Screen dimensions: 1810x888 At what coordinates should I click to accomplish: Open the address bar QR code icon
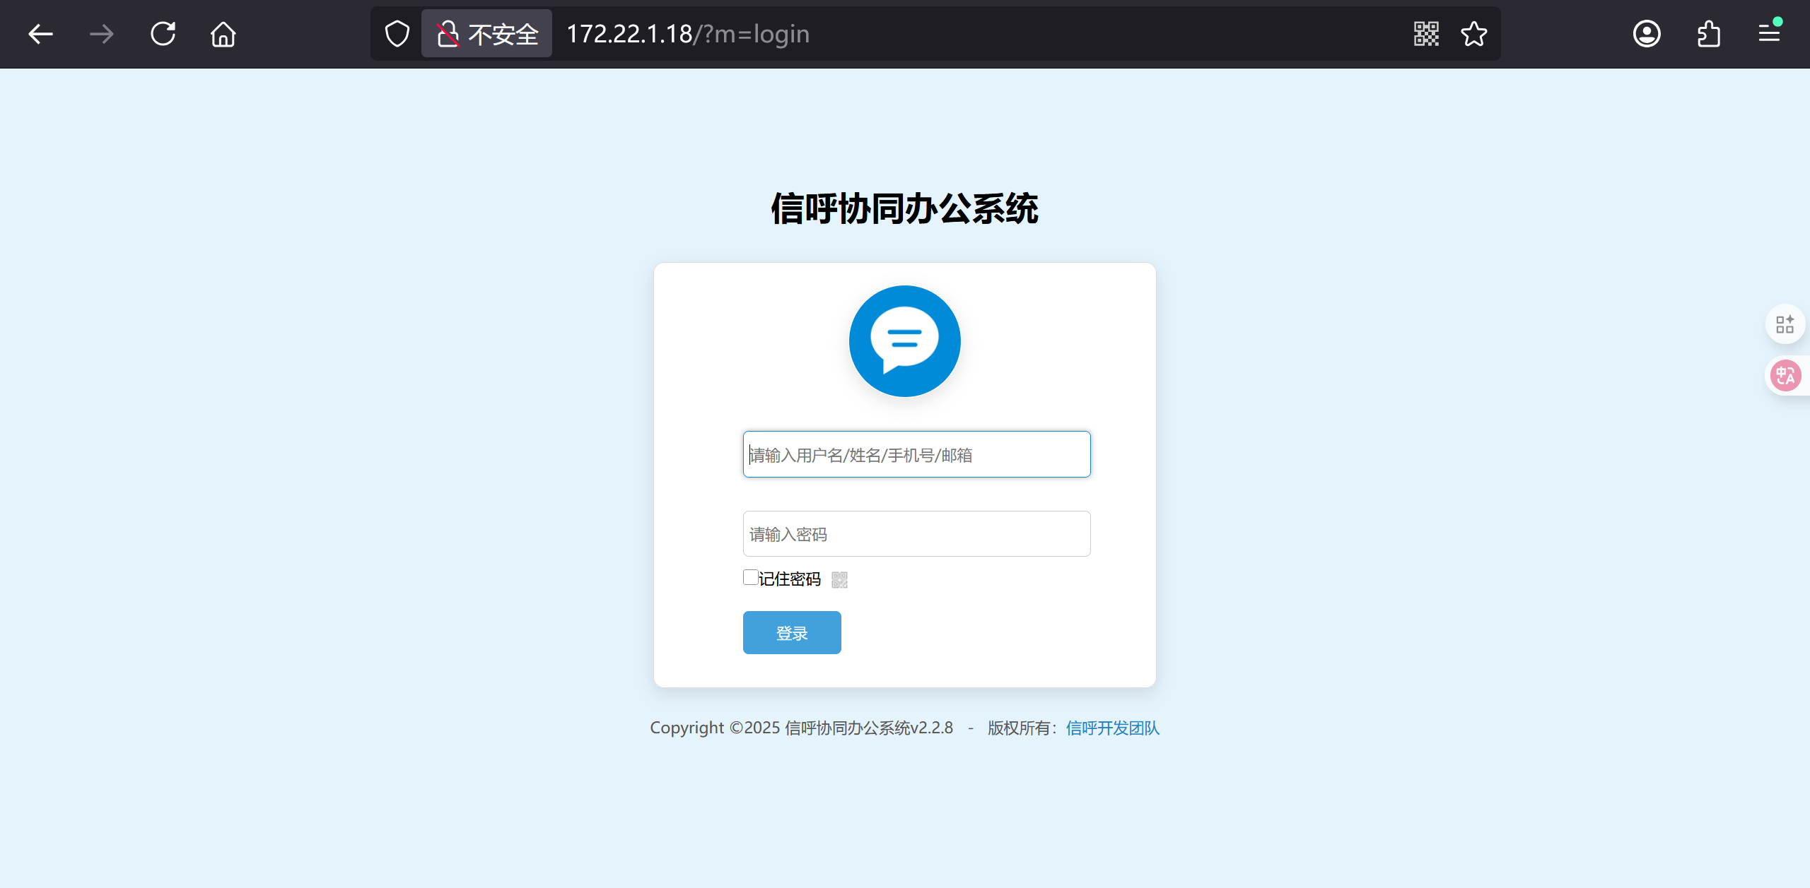click(x=1426, y=34)
